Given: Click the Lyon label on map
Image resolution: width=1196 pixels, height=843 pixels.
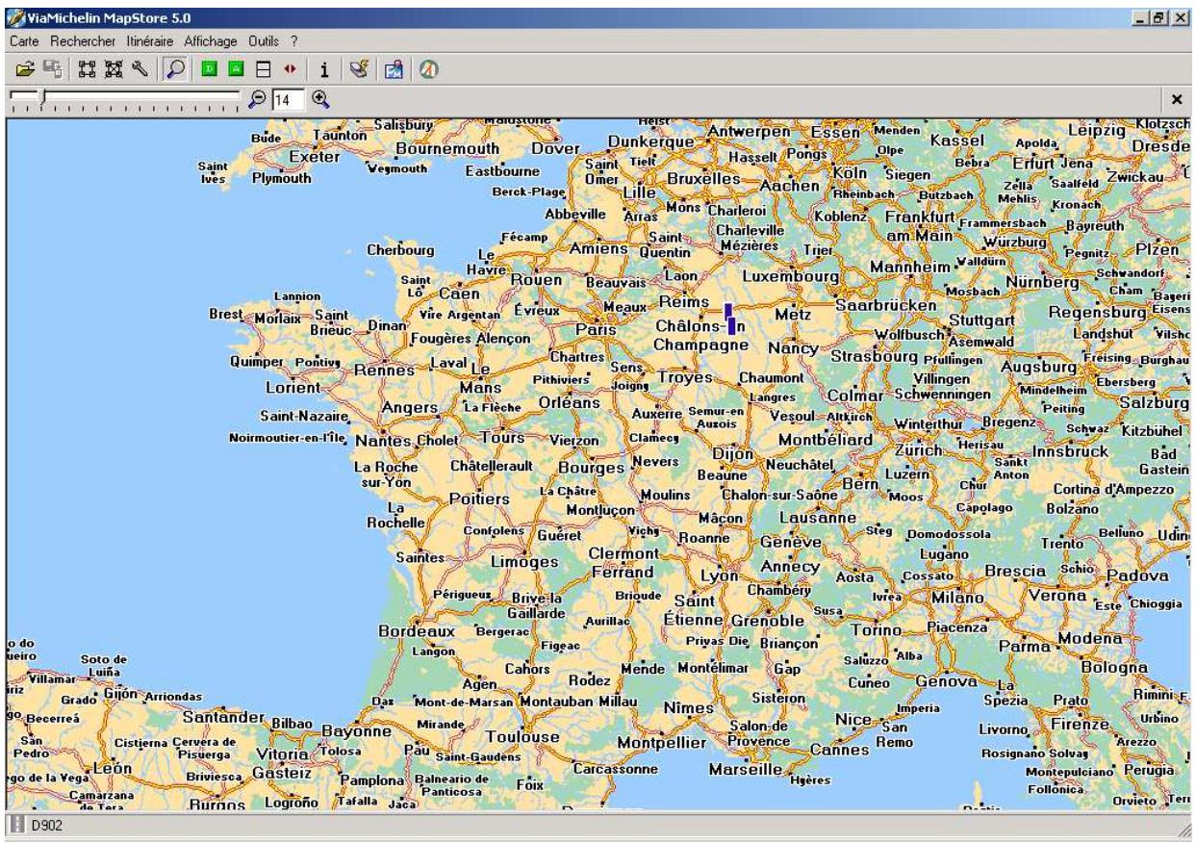Looking at the screenshot, I should tap(718, 575).
